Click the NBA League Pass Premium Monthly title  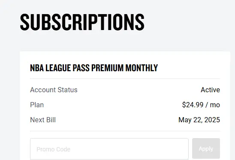click(x=94, y=68)
